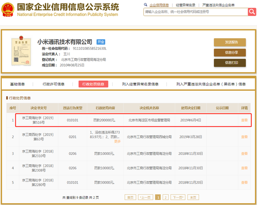
Task: Click the violation type code 0201
Action: pos(72,137)
